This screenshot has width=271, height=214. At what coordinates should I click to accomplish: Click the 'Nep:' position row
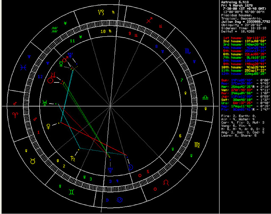246,107
